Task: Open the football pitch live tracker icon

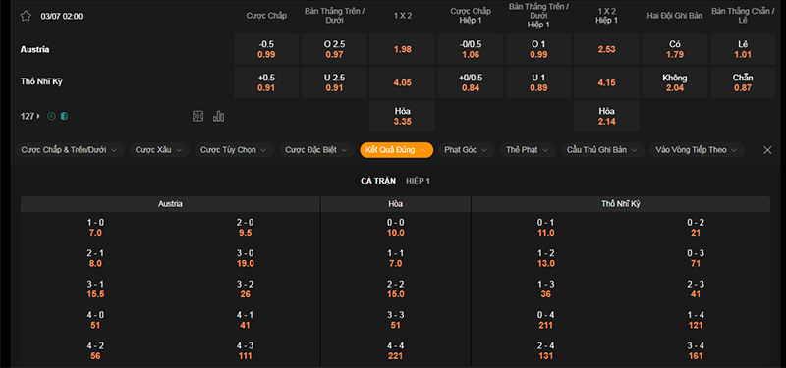Action: point(198,116)
